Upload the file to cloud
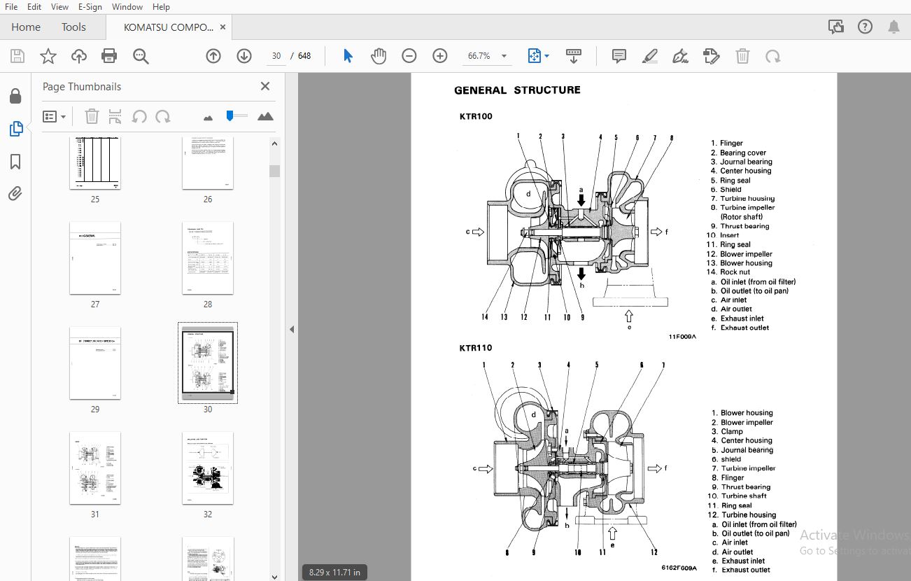 [79, 56]
